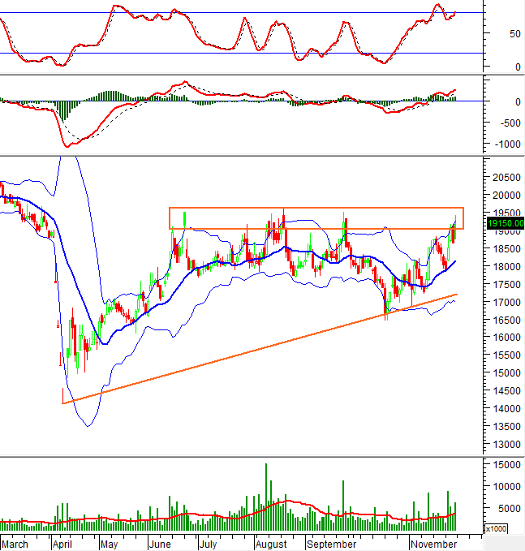Click the red volume average line

[x=284, y=502]
